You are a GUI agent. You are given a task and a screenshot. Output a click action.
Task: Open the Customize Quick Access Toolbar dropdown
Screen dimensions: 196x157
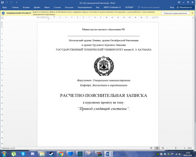point(16,2)
